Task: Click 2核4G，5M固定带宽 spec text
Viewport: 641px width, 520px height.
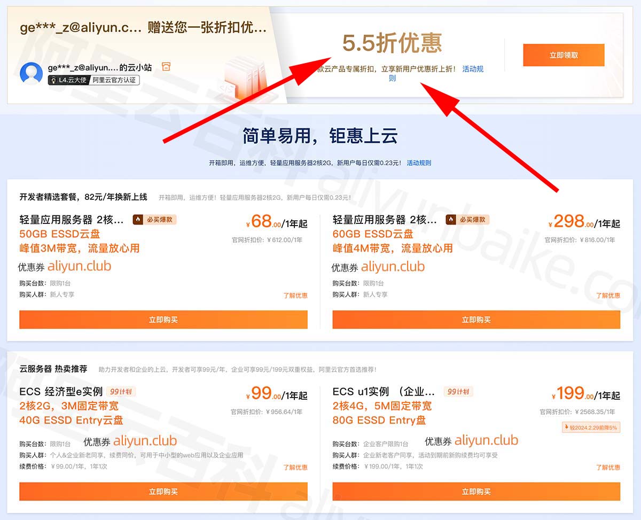Action: (382, 406)
